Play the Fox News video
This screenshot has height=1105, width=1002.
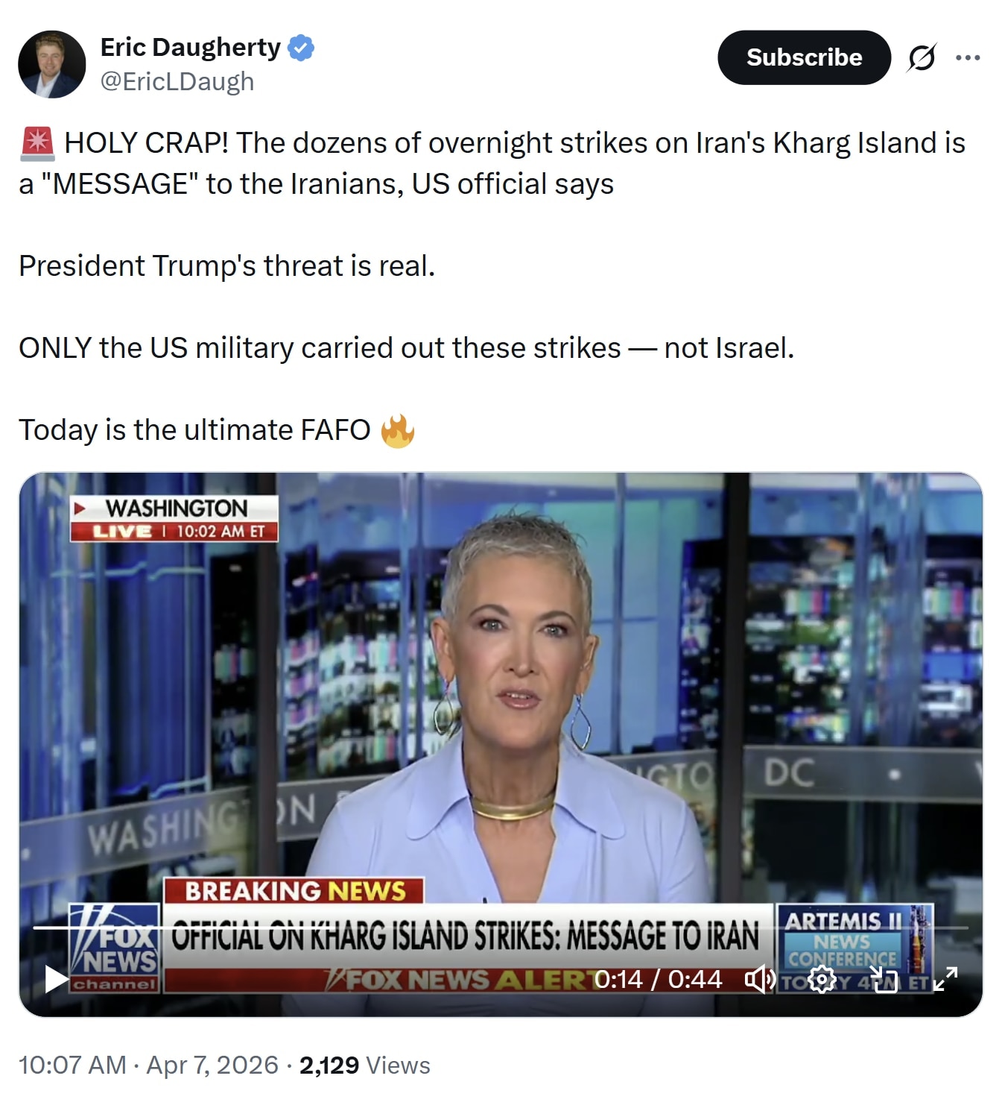point(57,979)
